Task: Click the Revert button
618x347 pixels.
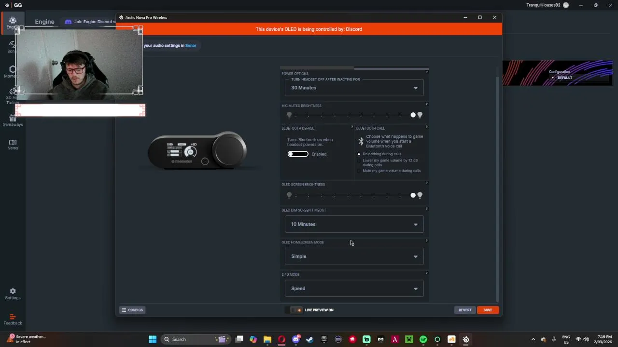Action: (x=465, y=310)
